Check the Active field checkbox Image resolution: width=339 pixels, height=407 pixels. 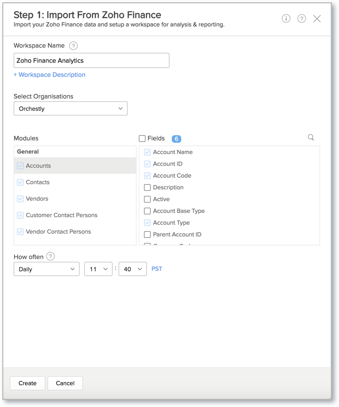[146, 199]
